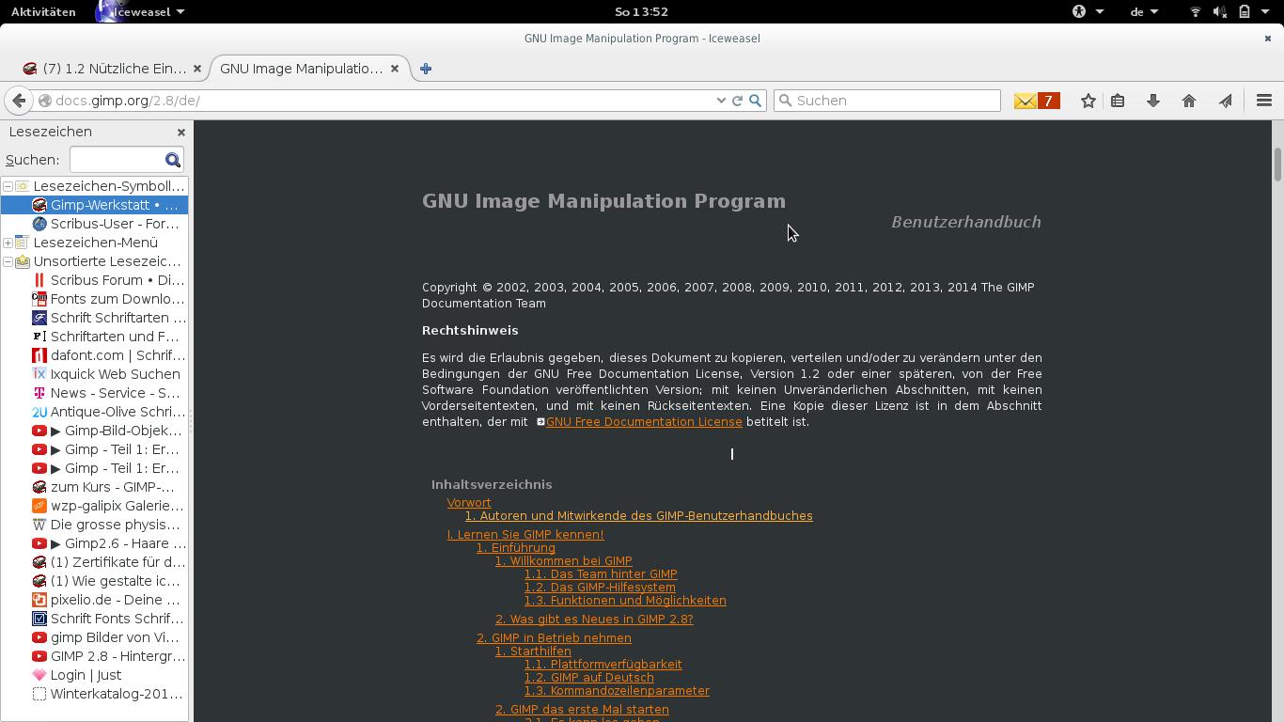The height and width of the screenshot is (722, 1284).
Task: Click the paper plane share icon
Action: (1225, 101)
